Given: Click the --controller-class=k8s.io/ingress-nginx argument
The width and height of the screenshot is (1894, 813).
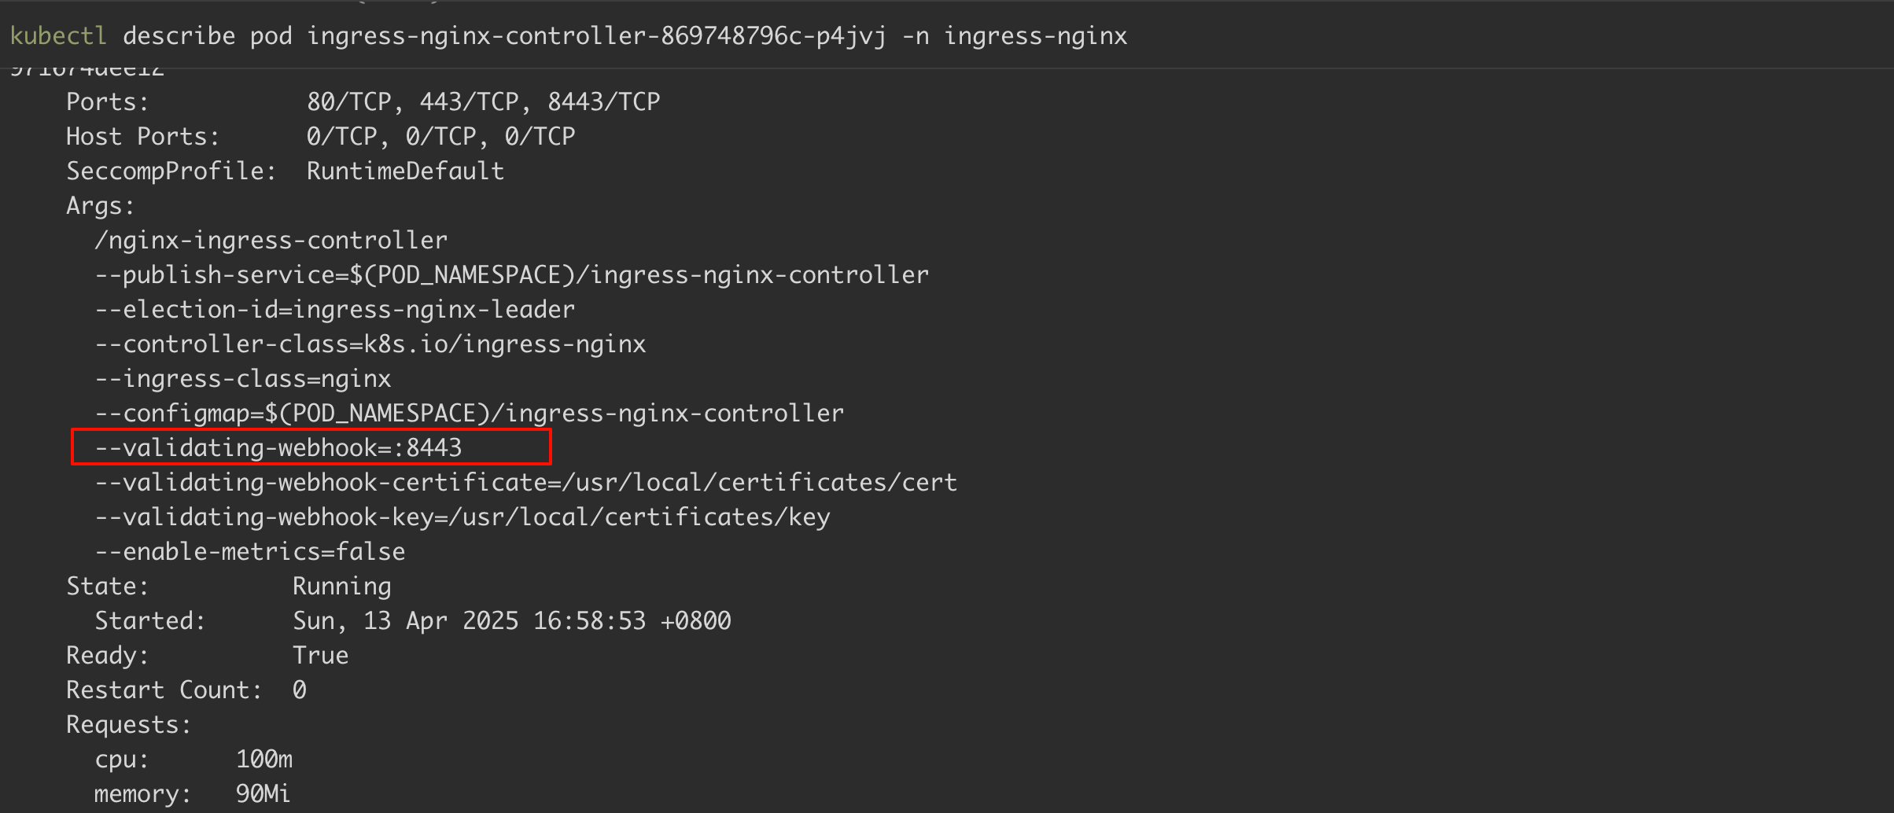Looking at the screenshot, I should click(370, 344).
